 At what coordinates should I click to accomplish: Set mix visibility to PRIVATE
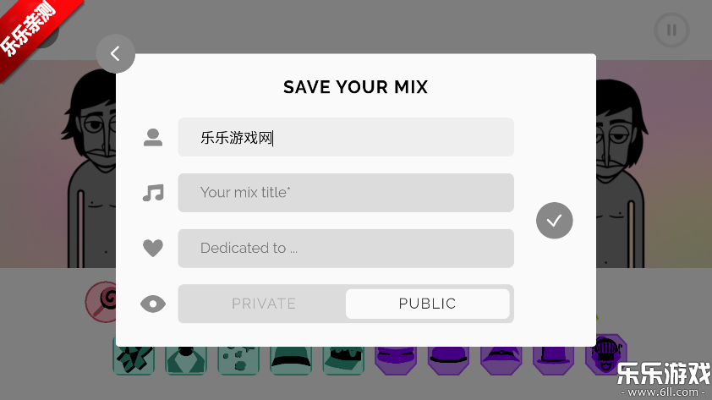click(x=264, y=304)
